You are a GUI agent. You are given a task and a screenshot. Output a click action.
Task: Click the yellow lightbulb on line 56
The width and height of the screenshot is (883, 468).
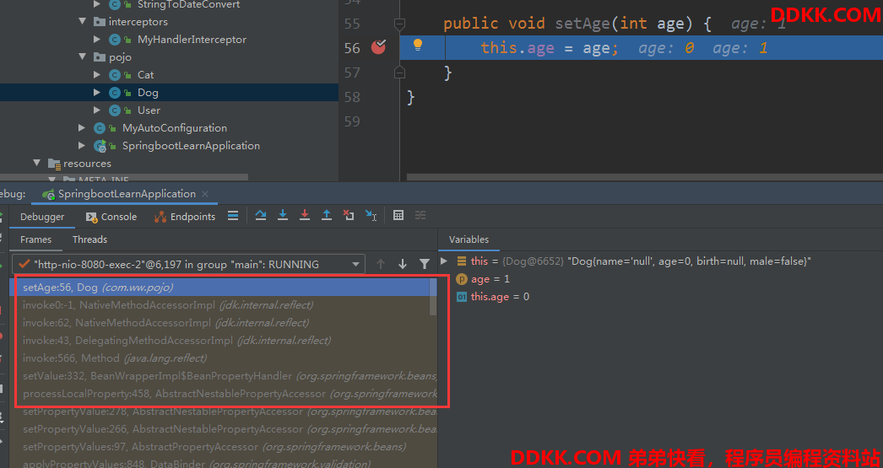pyautogui.click(x=417, y=46)
